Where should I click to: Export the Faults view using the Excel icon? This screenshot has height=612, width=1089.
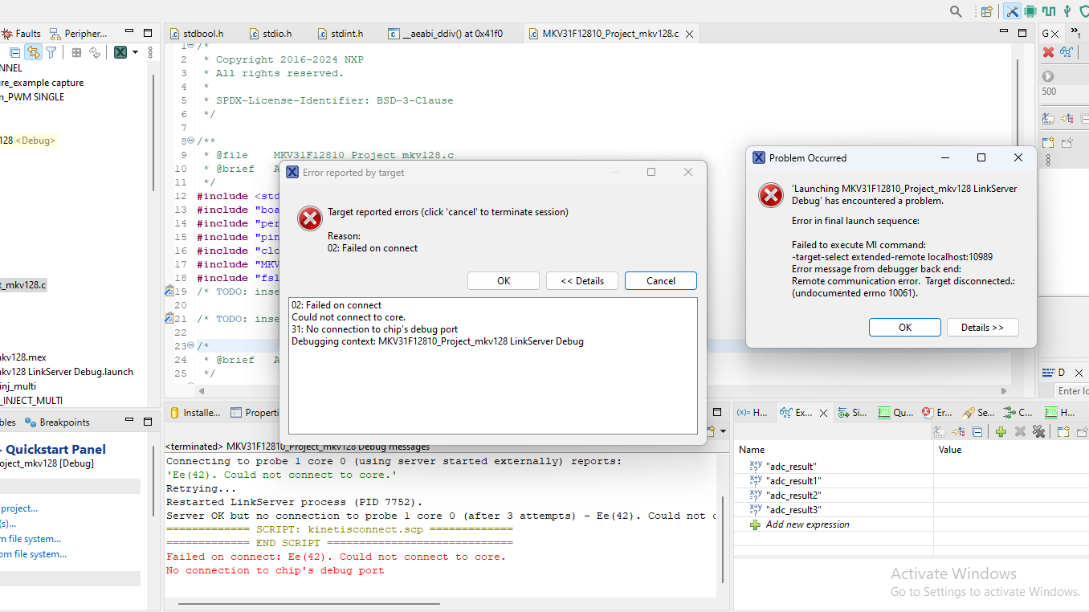tap(119, 51)
